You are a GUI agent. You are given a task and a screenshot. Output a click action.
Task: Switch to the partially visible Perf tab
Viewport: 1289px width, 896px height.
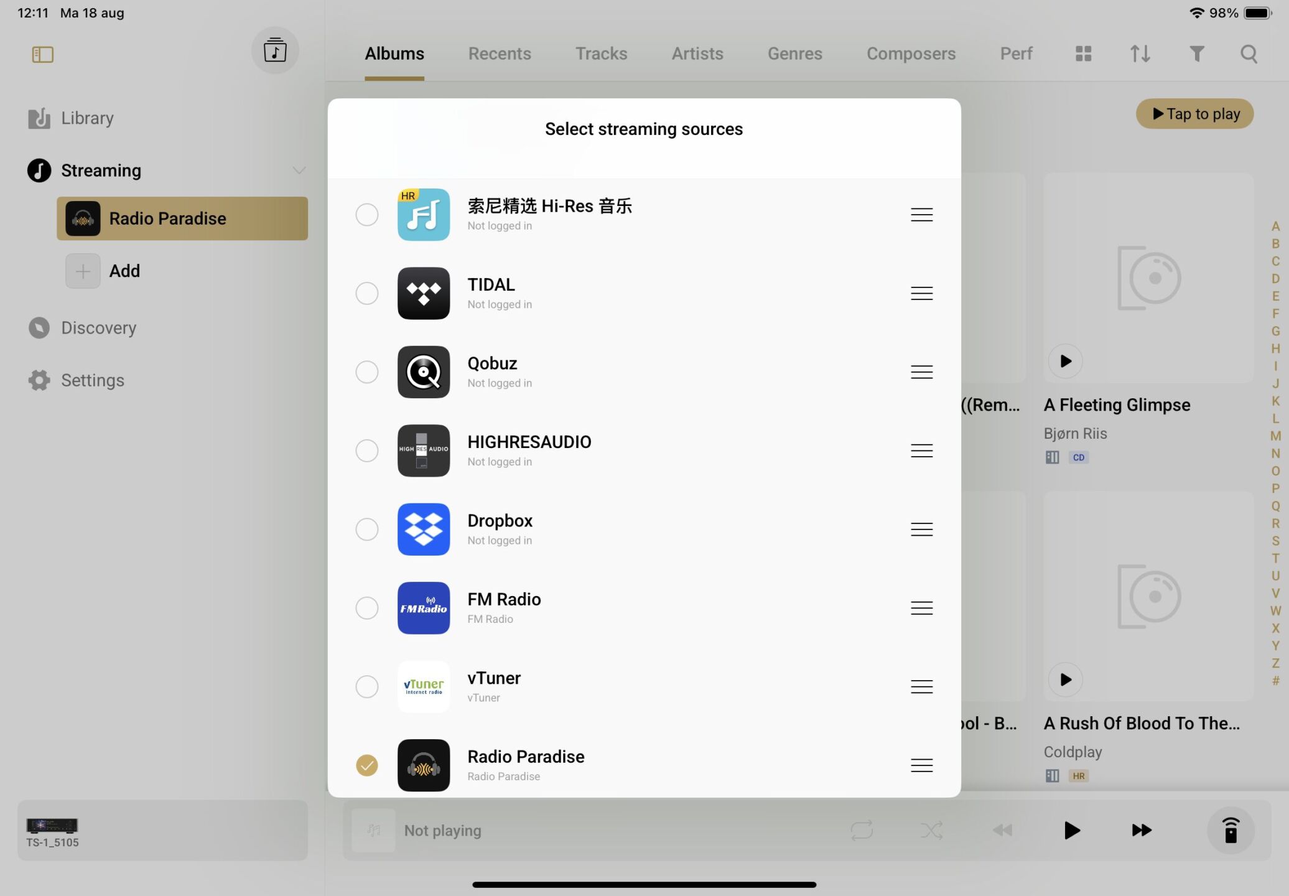(1016, 54)
